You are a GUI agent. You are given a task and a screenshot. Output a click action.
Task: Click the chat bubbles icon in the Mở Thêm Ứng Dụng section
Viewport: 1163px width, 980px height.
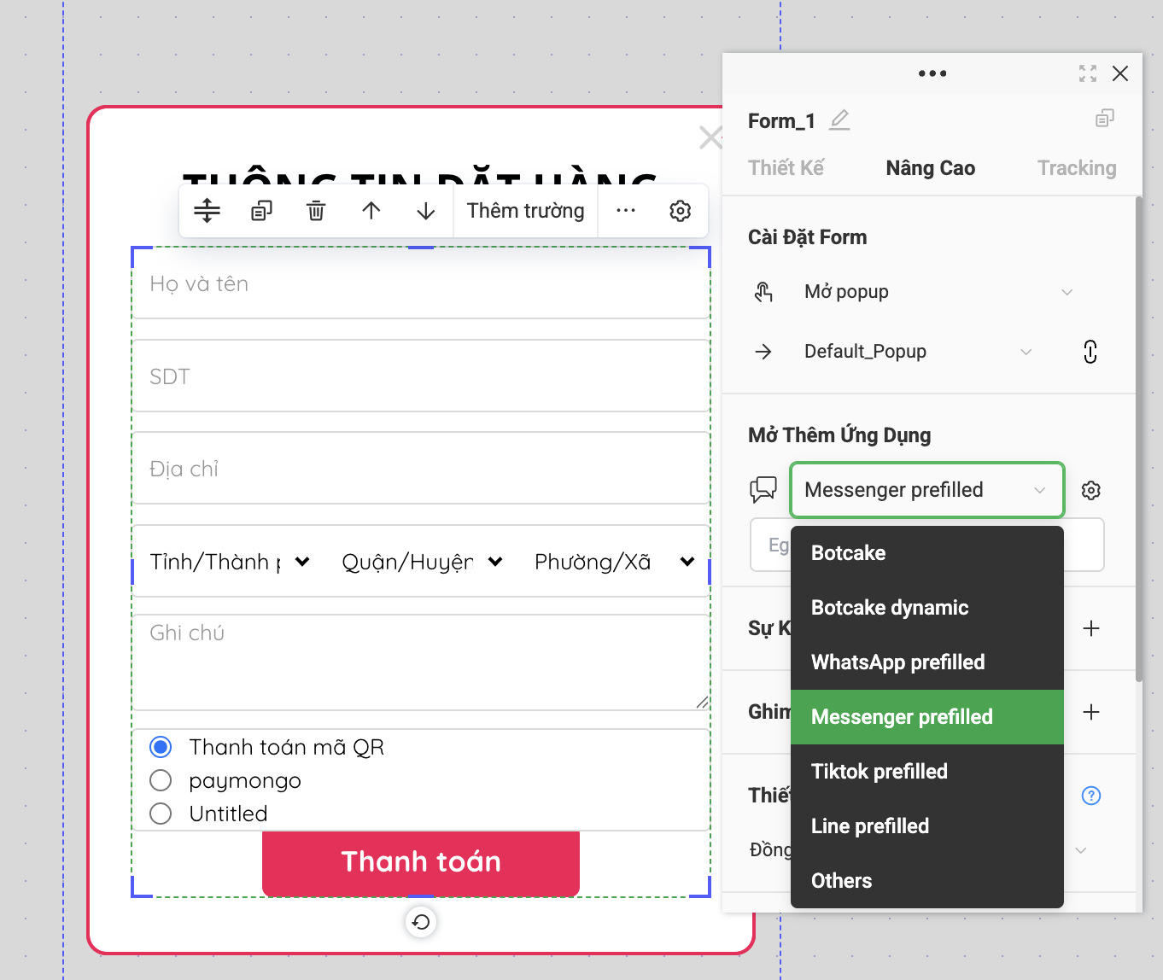click(763, 489)
